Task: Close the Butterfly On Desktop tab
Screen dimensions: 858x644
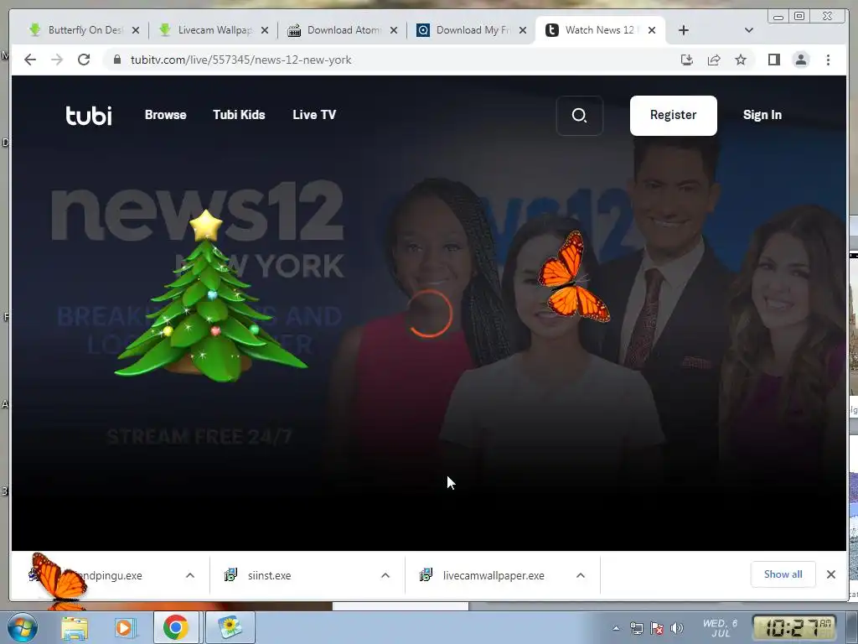Action: click(x=136, y=30)
